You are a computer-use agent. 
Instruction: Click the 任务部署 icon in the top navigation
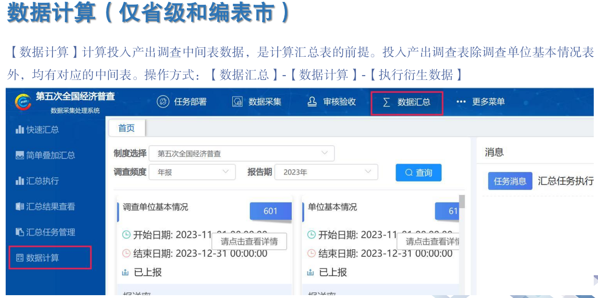click(163, 102)
